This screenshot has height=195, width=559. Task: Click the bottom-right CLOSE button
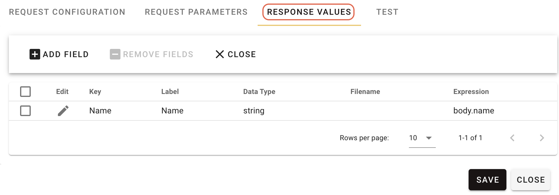tap(530, 179)
